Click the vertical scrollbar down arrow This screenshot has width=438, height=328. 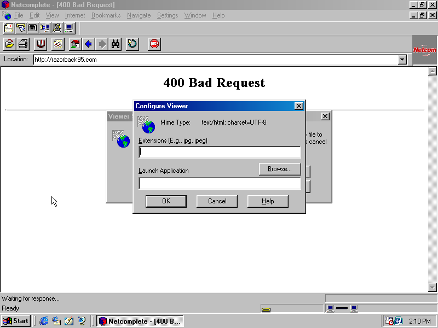point(433,288)
